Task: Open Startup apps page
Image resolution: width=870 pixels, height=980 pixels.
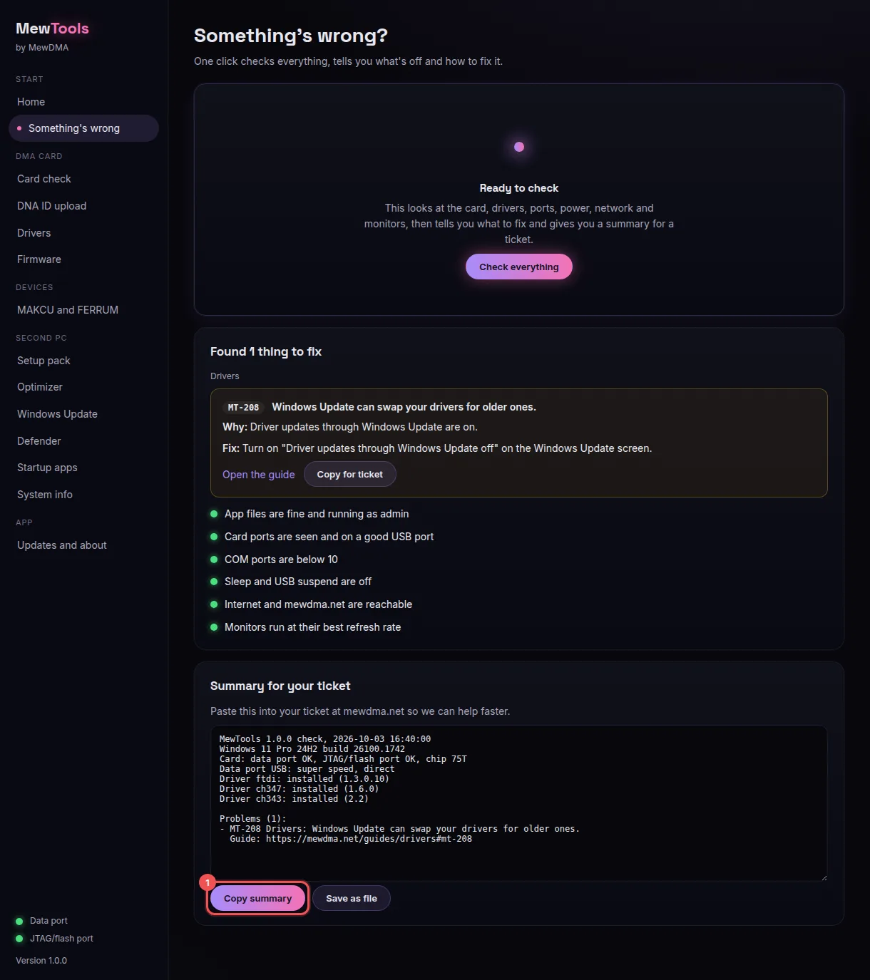Action: [x=83, y=468]
